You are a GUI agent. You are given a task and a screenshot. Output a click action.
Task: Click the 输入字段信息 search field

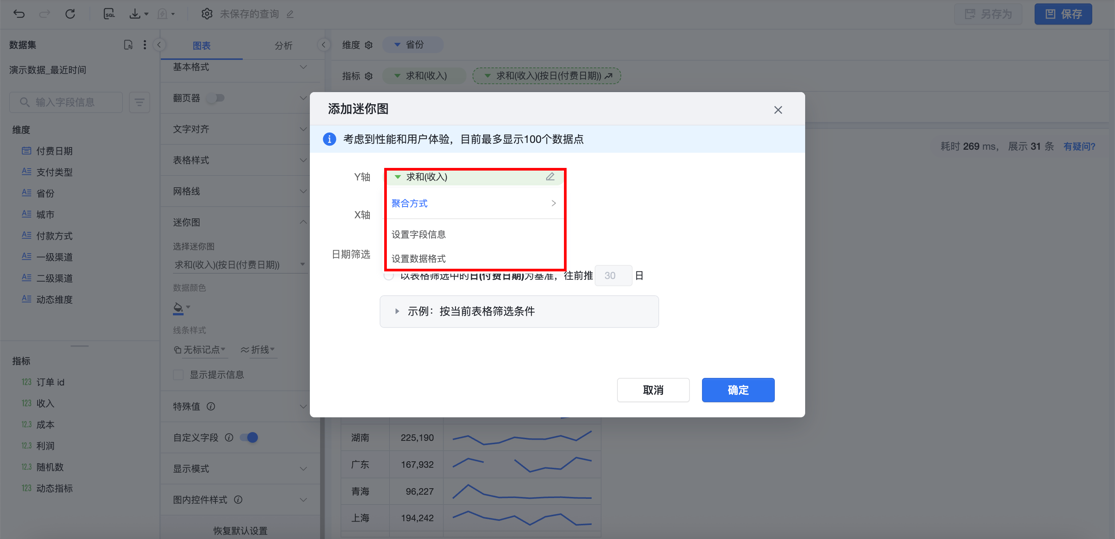click(x=66, y=102)
